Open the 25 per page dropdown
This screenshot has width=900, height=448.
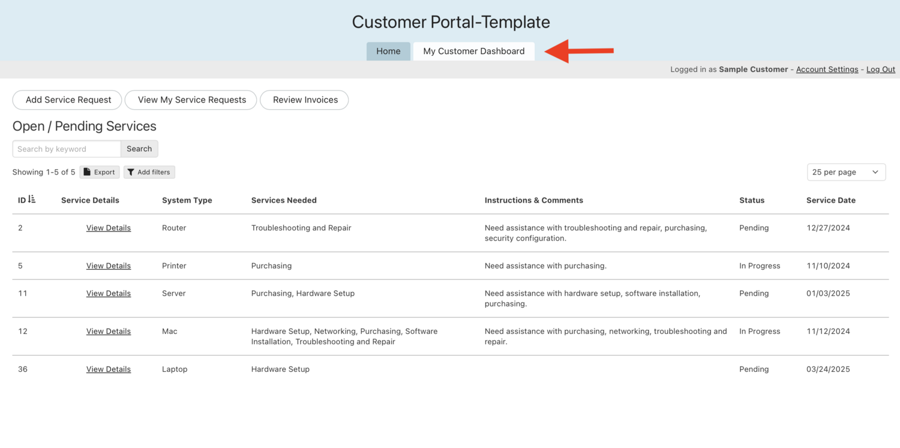click(x=846, y=172)
